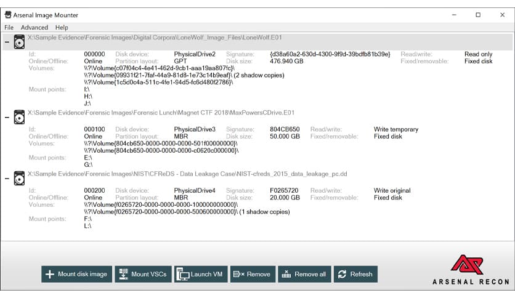Image resolution: width=515 pixels, height=298 pixels.
Task: Click the J:\ mount point
Action: pyautogui.click(x=87, y=103)
